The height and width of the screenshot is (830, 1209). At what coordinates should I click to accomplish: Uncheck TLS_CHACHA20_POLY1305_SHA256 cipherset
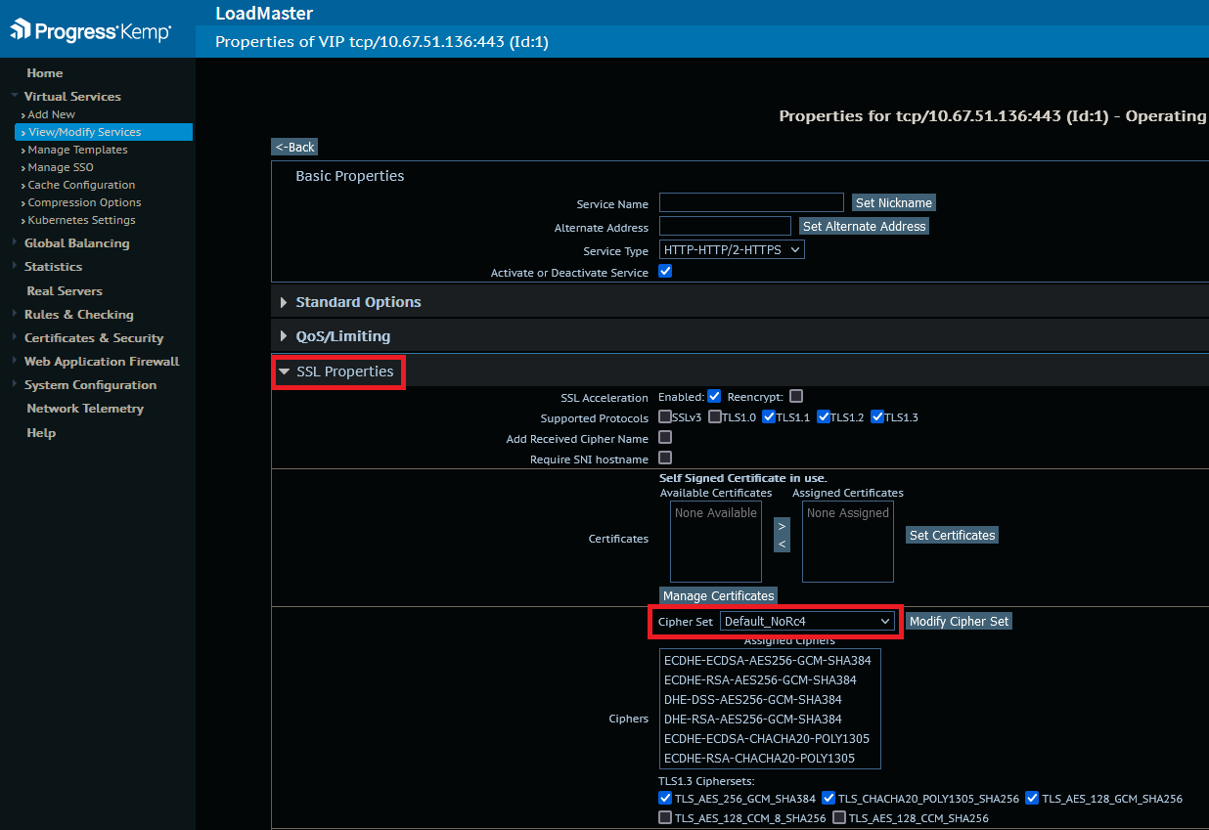pos(828,798)
